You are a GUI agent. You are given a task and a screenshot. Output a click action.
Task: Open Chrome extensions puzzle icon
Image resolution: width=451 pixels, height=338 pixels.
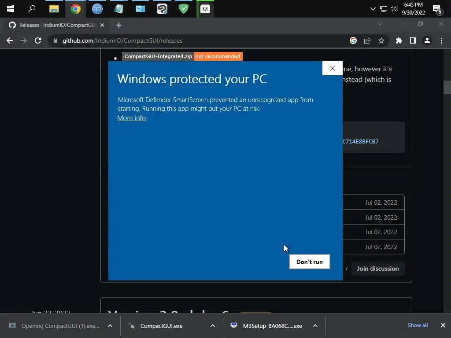[x=399, y=40]
